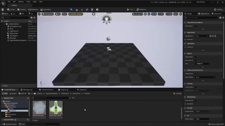Click the viewport options hamburger button
Screen dimensions: 225x126
[39, 14]
